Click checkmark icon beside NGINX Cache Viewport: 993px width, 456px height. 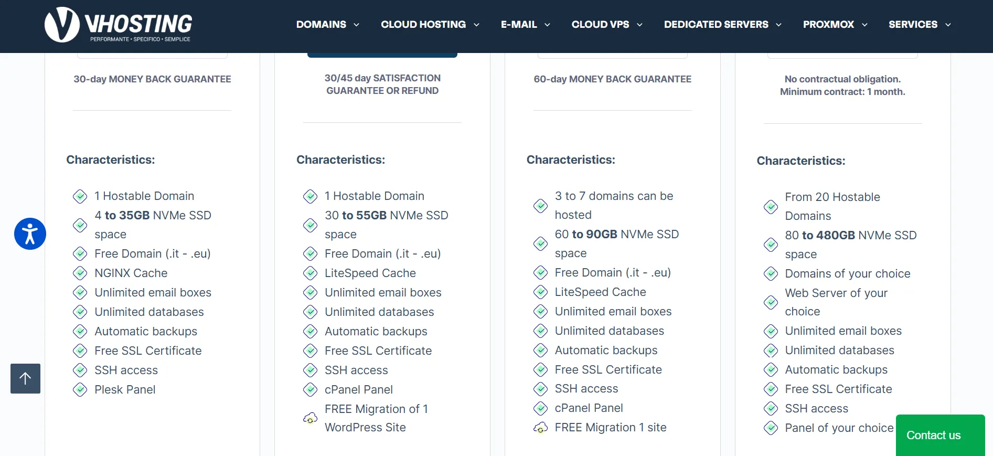[x=80, y=273]
